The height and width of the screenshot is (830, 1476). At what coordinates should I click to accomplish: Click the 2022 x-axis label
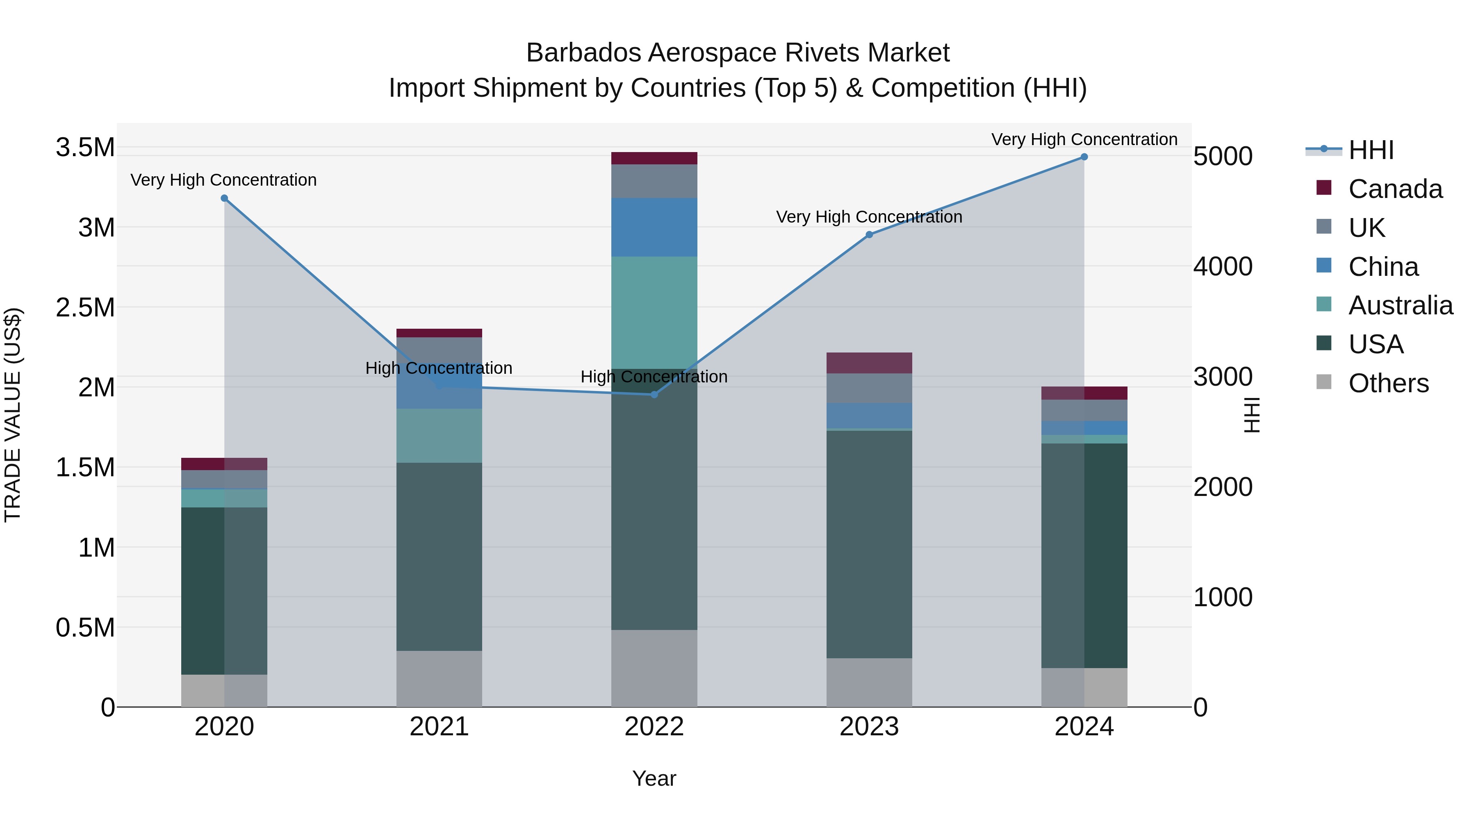(x=654, y=727)
